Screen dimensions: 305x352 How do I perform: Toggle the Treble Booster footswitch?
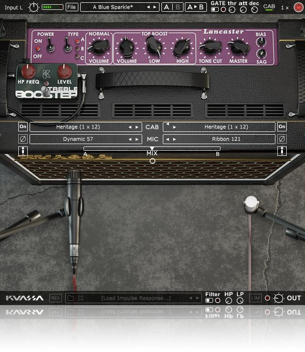[46, 91]
